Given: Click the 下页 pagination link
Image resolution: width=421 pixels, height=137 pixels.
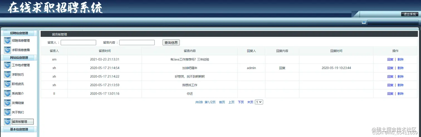Looking at the screenshot, I should point(241,102).
